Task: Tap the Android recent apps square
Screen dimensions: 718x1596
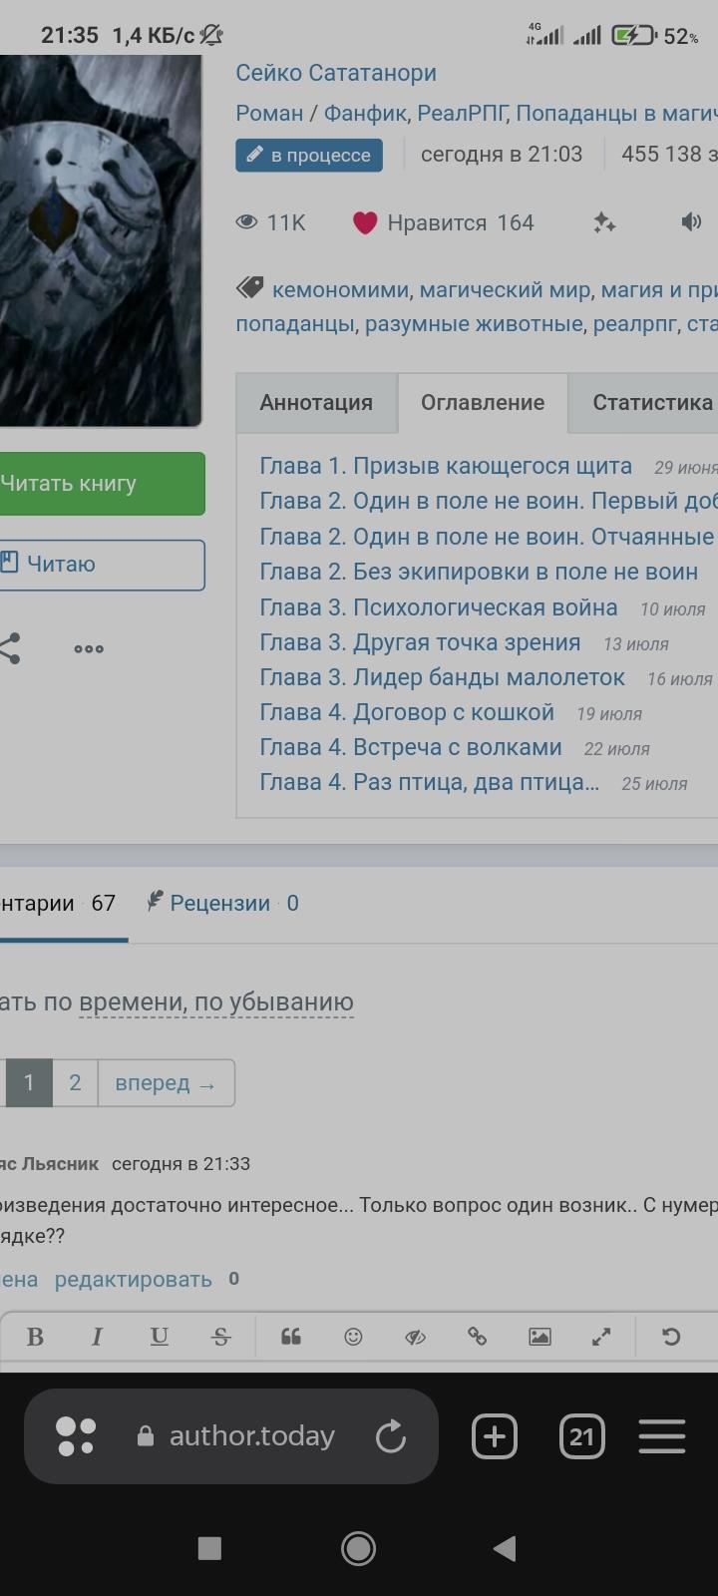Action: click(209, 1548)
